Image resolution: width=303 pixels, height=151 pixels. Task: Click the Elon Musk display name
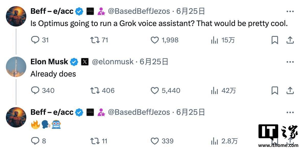pyautogui.click(x=49, y=62)
